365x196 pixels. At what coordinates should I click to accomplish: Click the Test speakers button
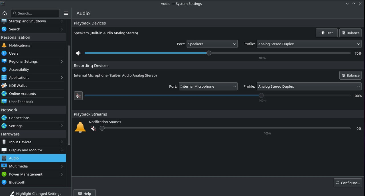[x=327, y=33]
